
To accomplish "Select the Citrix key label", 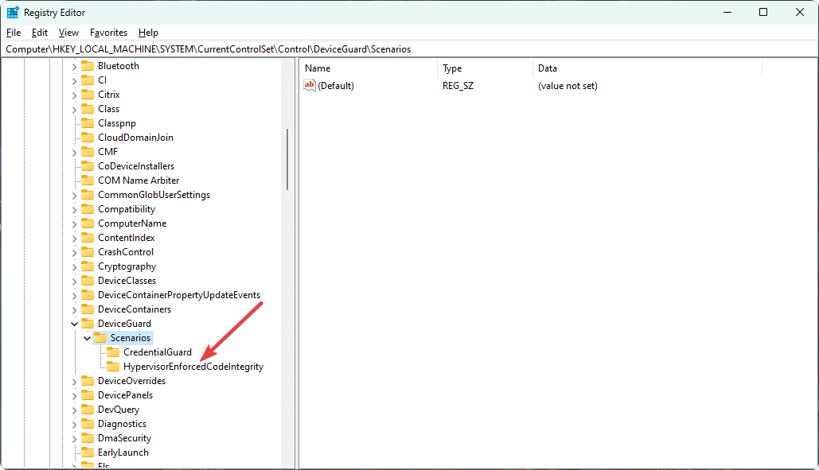I will (x=108, y=95).
